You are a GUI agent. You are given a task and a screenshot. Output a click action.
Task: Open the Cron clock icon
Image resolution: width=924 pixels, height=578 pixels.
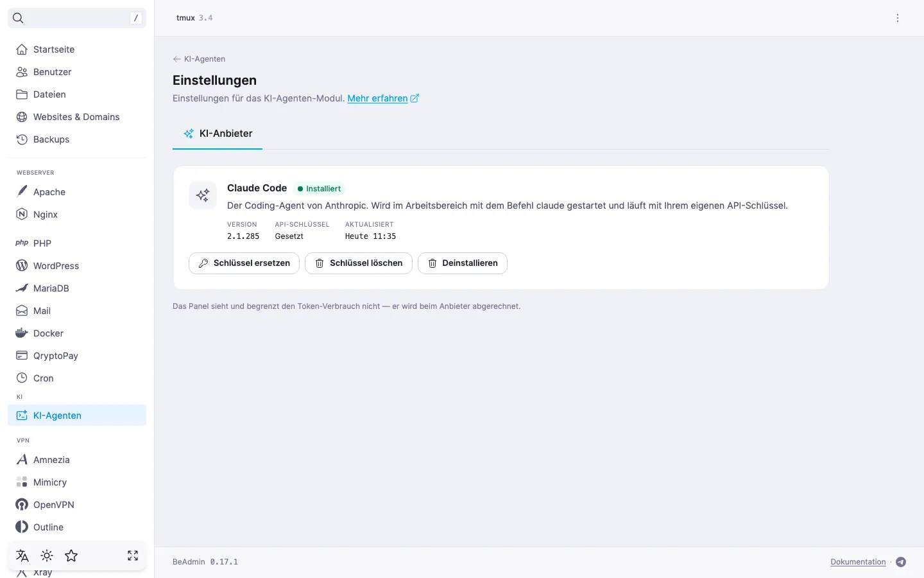[x=22, y=378]
